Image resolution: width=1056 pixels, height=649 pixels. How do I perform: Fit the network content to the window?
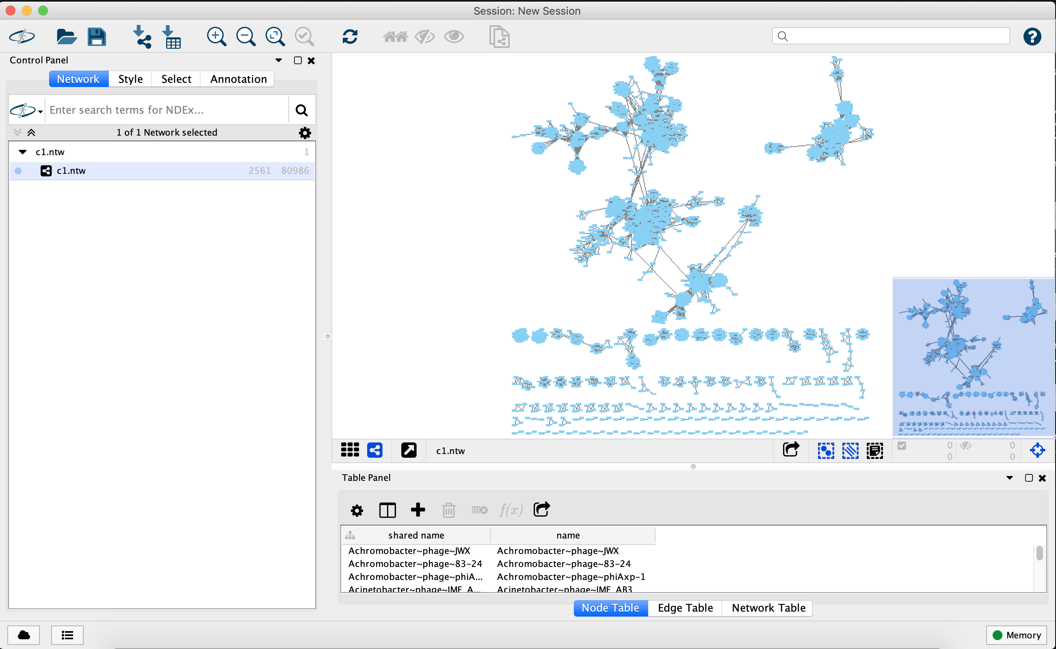pos(275,37)
